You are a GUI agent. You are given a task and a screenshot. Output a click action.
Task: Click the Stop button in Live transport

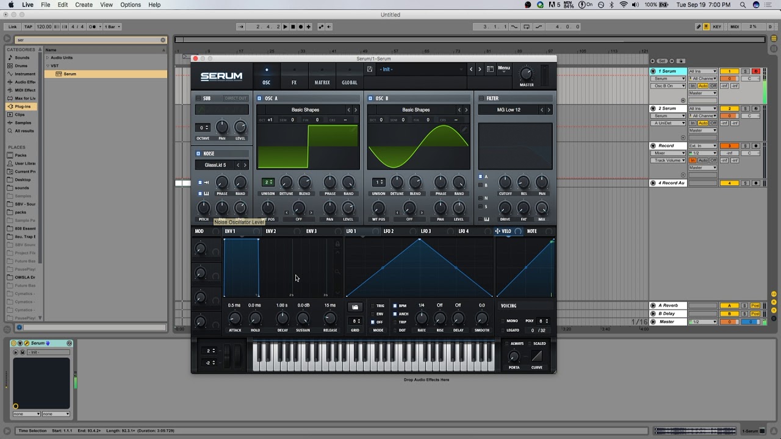[293, 27]
